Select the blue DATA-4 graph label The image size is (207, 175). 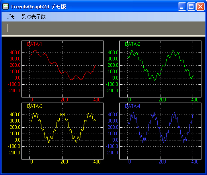point(133,106)
